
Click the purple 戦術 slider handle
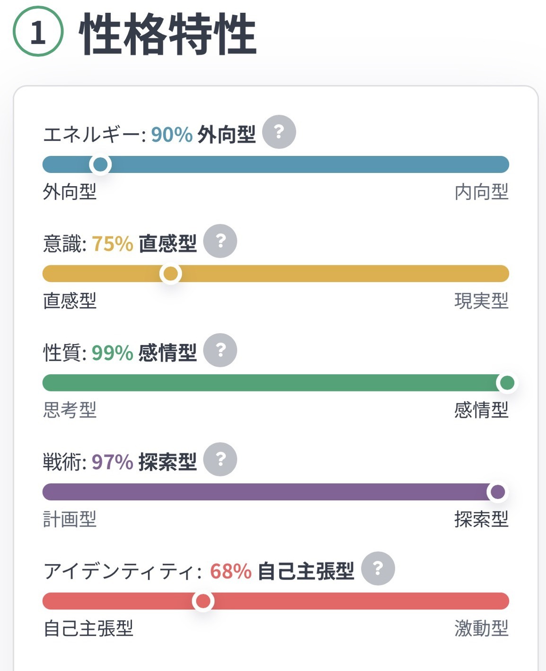(498, 492)
